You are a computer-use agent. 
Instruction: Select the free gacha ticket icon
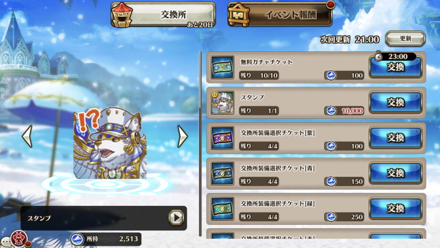[223, 67]
